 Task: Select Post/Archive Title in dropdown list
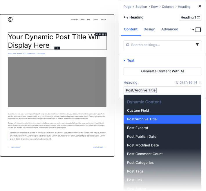tap(162, 119)
